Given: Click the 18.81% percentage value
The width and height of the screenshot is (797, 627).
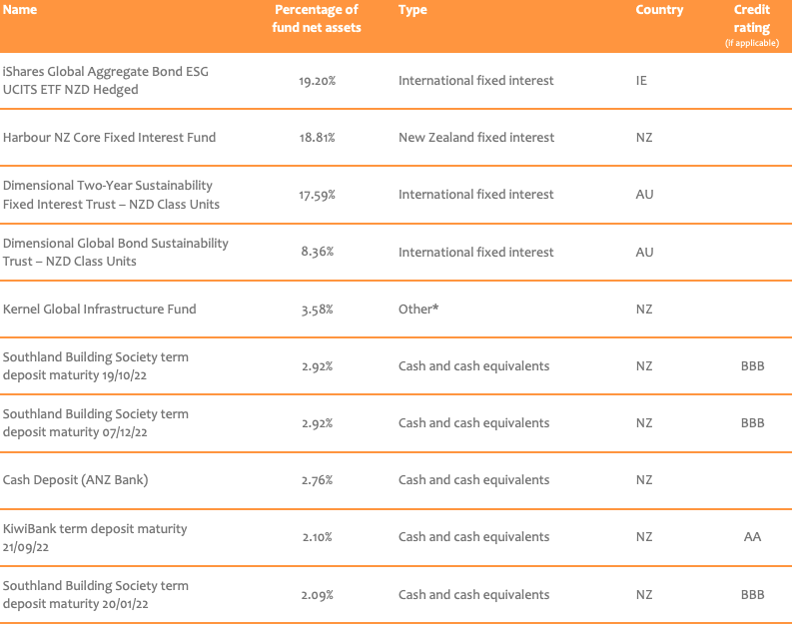Looking at the screenshot, I should 317,138.
